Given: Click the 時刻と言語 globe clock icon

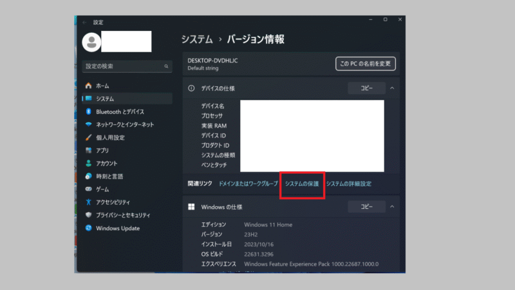Looking at the screenshot, I should [x=88, y=176].
